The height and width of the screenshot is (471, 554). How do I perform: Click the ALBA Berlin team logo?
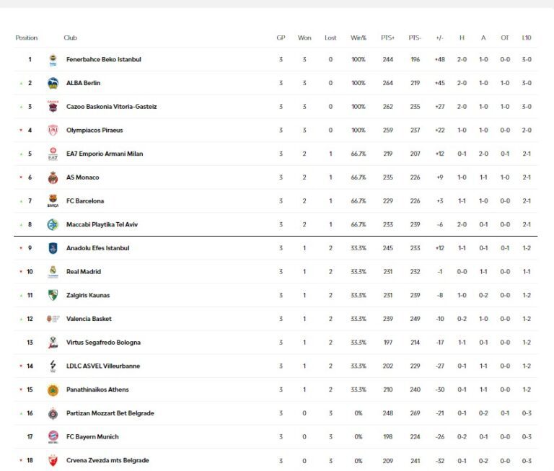tap(53, 83)
